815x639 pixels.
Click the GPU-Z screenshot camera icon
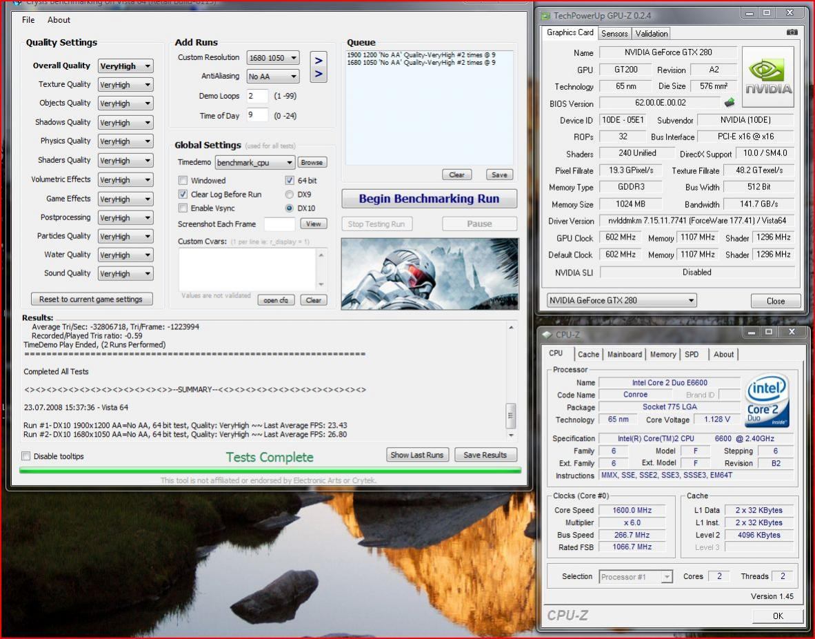[x=792, y=32]
